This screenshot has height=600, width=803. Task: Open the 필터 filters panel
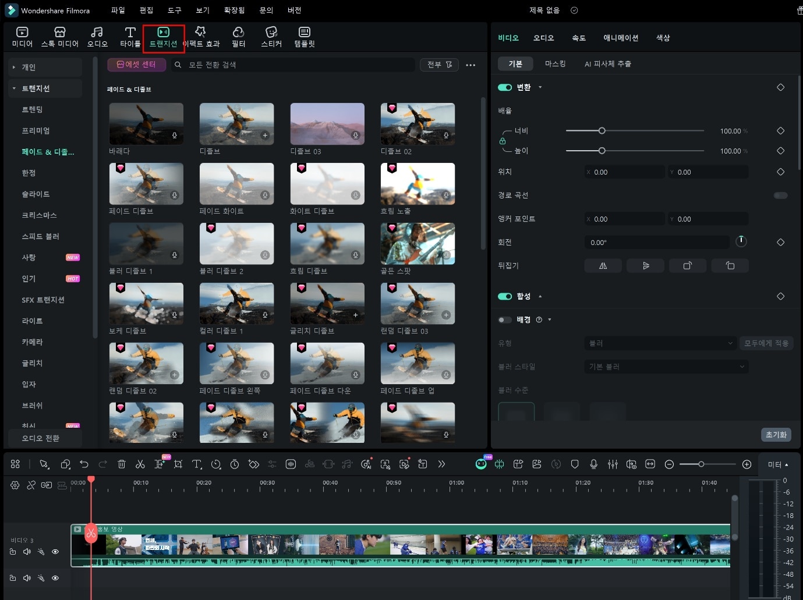238,37
